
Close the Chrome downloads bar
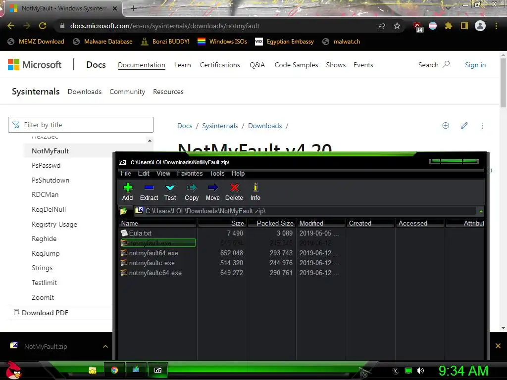point(498,346)
